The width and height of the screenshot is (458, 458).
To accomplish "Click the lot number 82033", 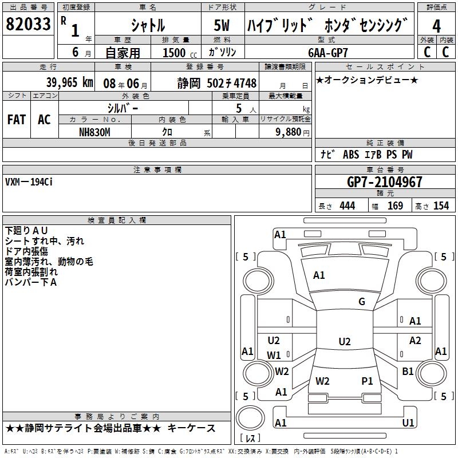I will [x=28, y=24].
